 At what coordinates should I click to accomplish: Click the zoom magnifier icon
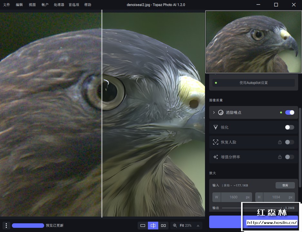[175, 226]
